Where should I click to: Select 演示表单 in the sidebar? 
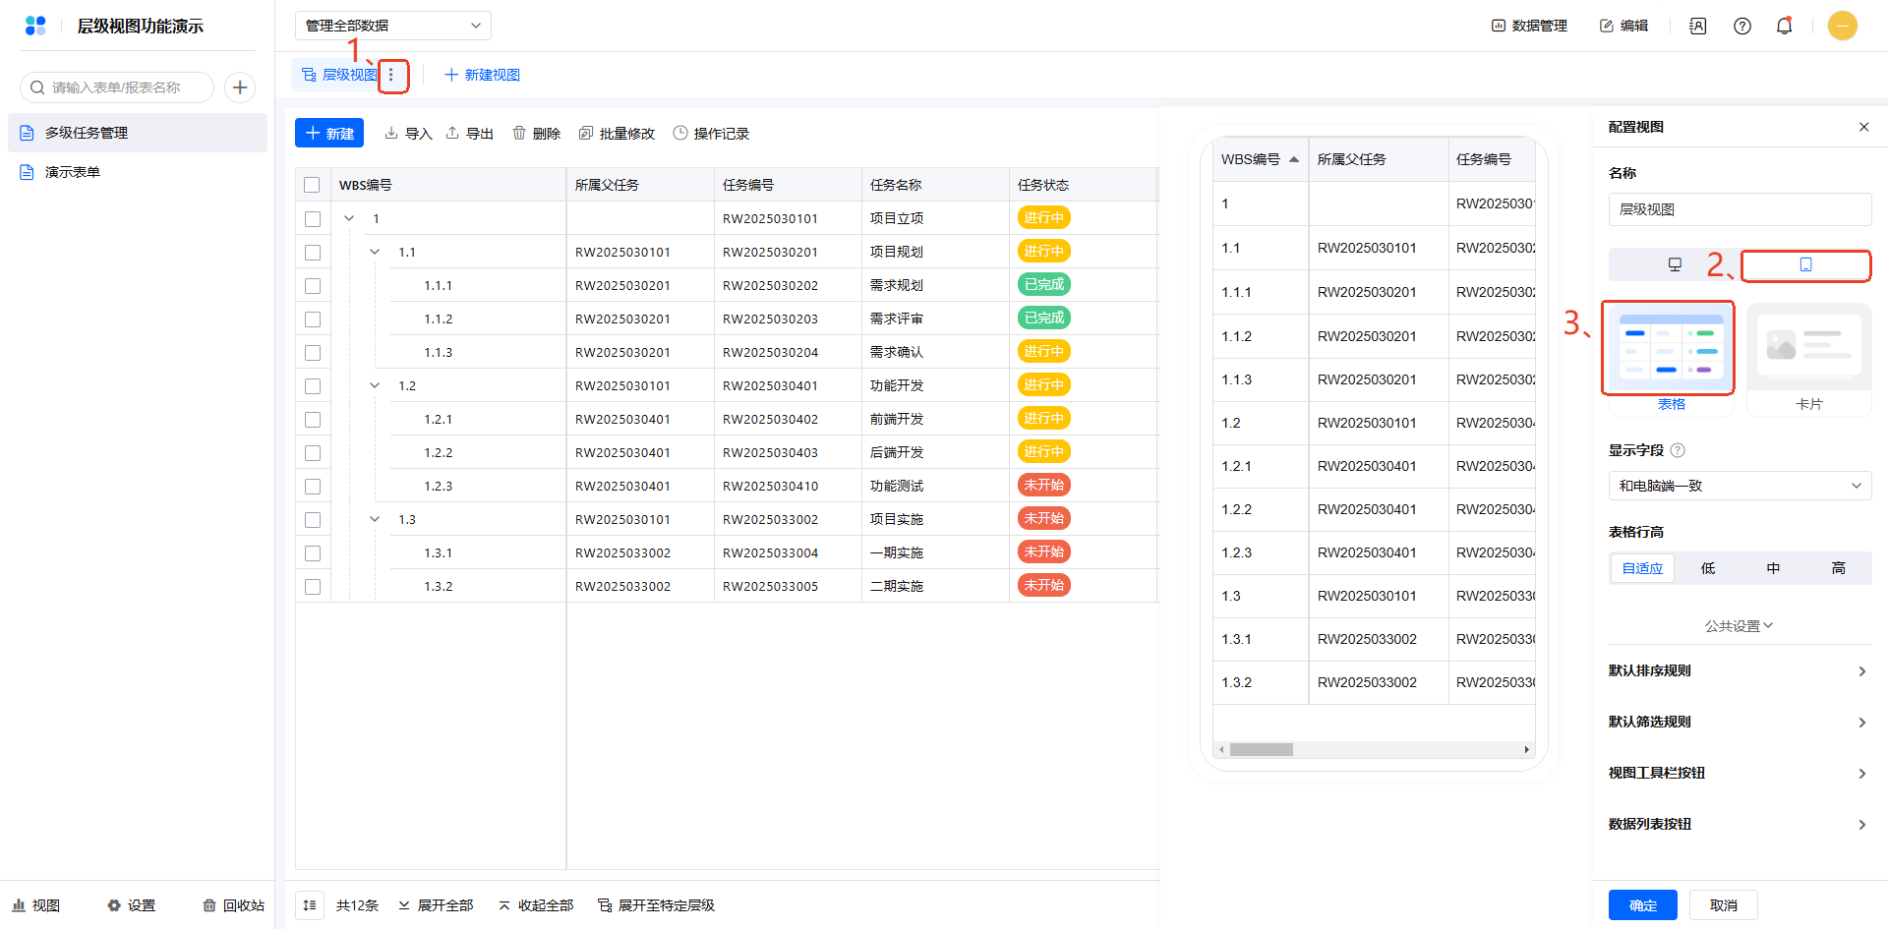(x=73, y=172)
